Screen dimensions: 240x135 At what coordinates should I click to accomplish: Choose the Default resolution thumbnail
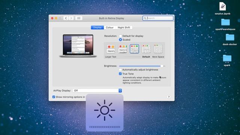click(x=146, y=49)
